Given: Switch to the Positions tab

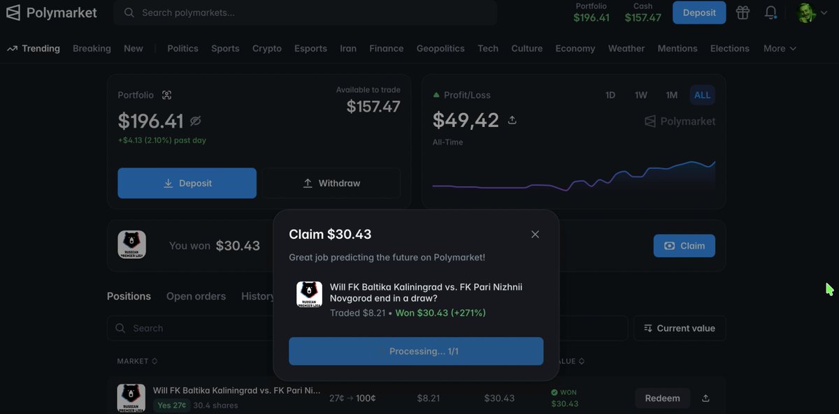Looking at the screenshot, I should tap(129, 296).
